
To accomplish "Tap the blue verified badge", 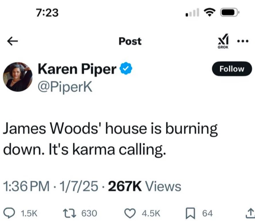I will pos(126,68).
